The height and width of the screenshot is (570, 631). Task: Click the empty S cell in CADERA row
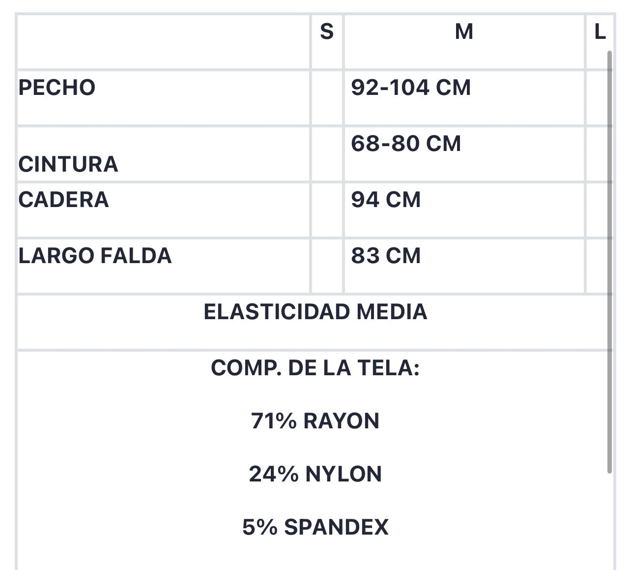pyautogui.click(x=327, y=210)
